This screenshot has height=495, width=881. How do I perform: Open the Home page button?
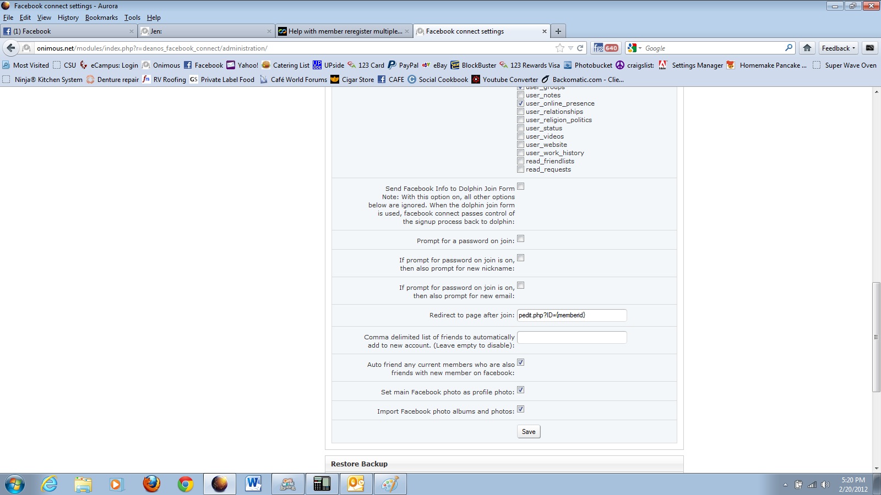pyautogui.click(x=807, y=48)
